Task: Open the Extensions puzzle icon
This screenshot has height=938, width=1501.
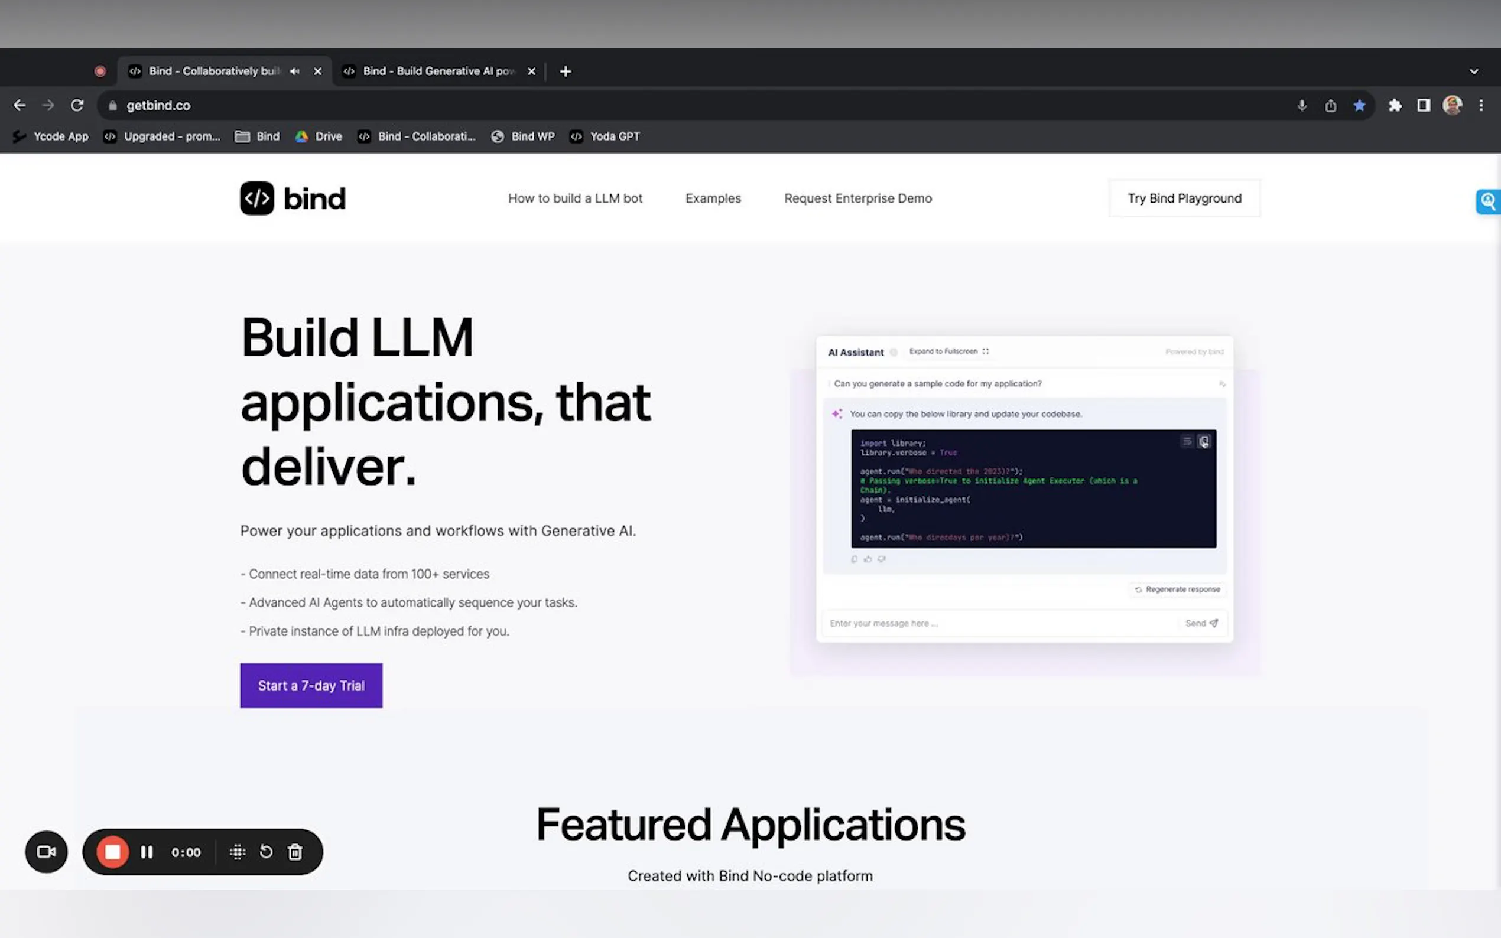Action: click(1395, 106)
